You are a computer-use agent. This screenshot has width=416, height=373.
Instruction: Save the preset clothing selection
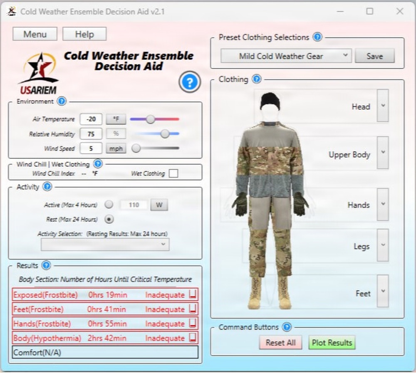(x=375, y=56)
